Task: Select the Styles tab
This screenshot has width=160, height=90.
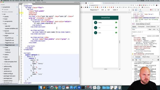Action: (x=134, y=27)
